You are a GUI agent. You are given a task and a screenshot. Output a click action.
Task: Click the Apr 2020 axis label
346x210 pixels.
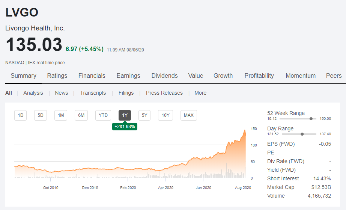(166, 188)
